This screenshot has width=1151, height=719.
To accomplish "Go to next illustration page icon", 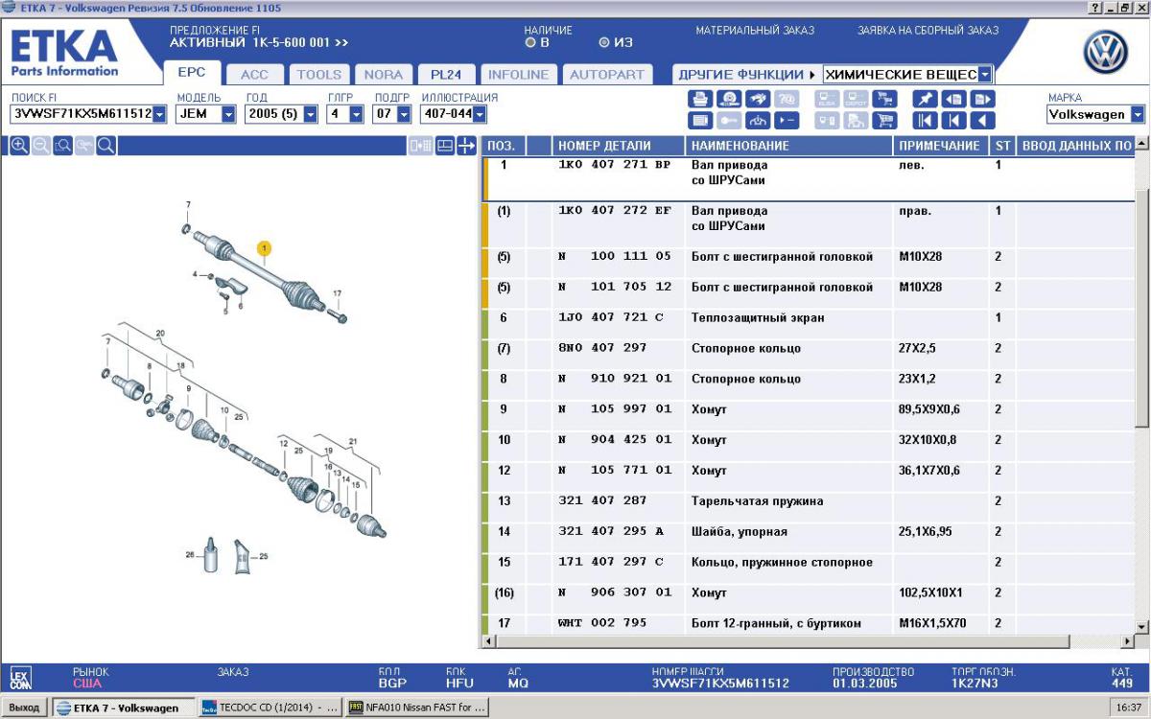I will 983,99.
